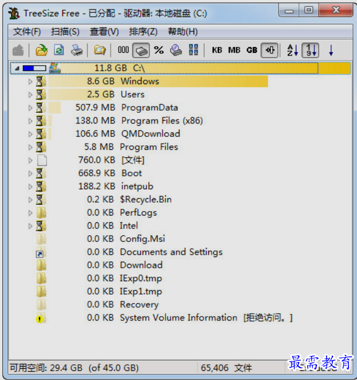Click the TreeSize tree icon in title bar
This screenshot has height=380, width=357.
14,13
